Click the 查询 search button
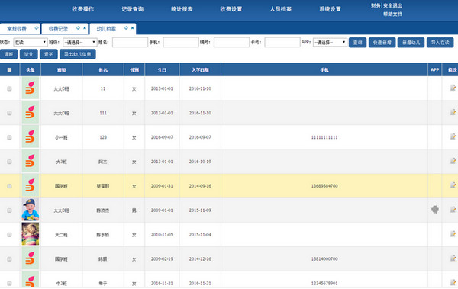Image resolution: width=458 pixels, height=289 pixels. pos(357,43)
